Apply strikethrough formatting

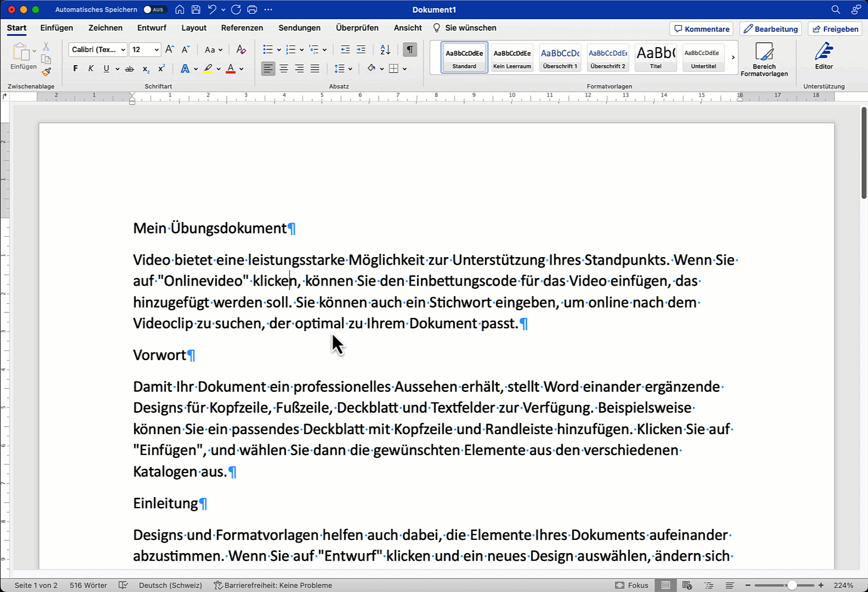coord(129,69)
